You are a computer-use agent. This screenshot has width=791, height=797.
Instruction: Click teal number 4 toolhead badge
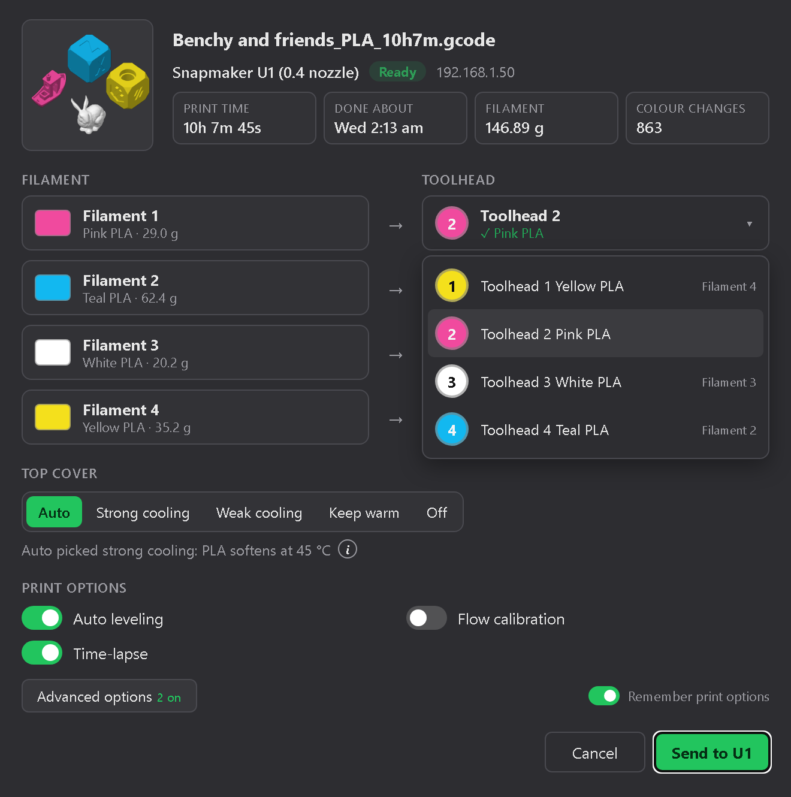[x=452, y=430]
